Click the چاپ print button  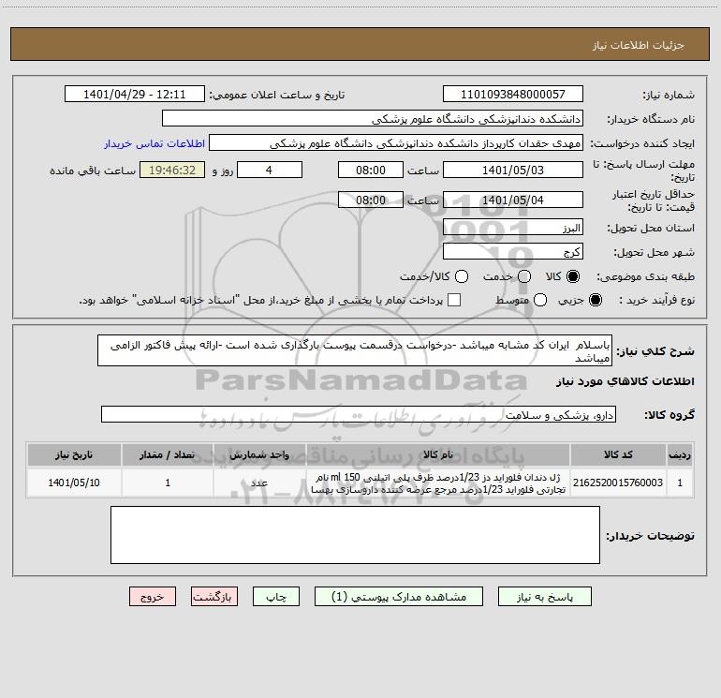click(x=276, y=597)
